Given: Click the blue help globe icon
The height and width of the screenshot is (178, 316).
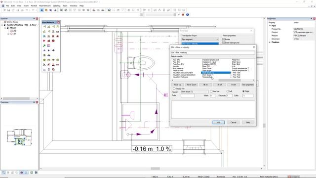Looking at the screenshot, I should [x=188, y=14].
